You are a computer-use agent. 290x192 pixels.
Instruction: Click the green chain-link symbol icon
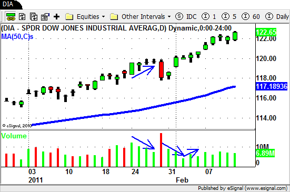click(x=11, y=17)
